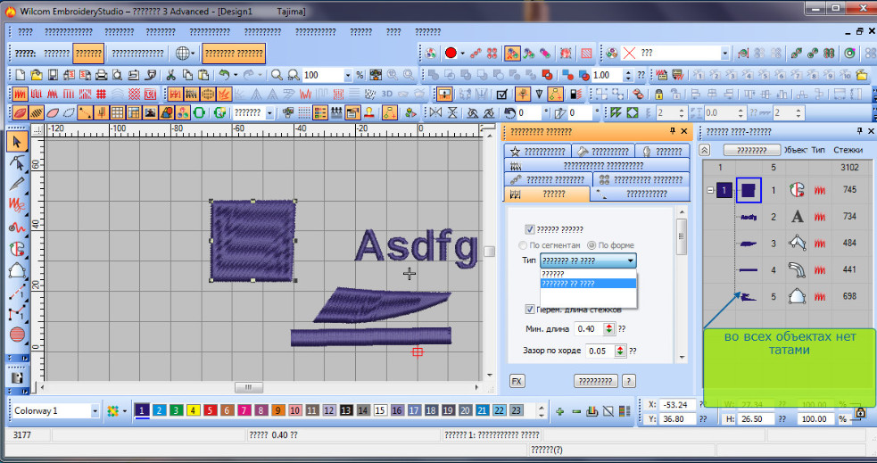
Task: Click the FX button
Action: [x=517, y=381]
